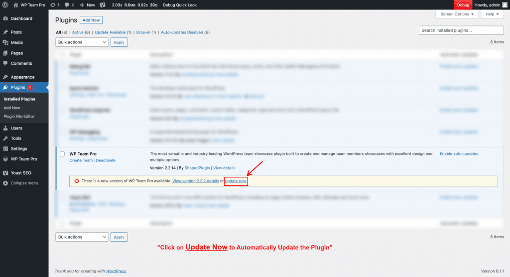
Task: Click the WP Team Pro plugin name
Action: tap(83, 153)
